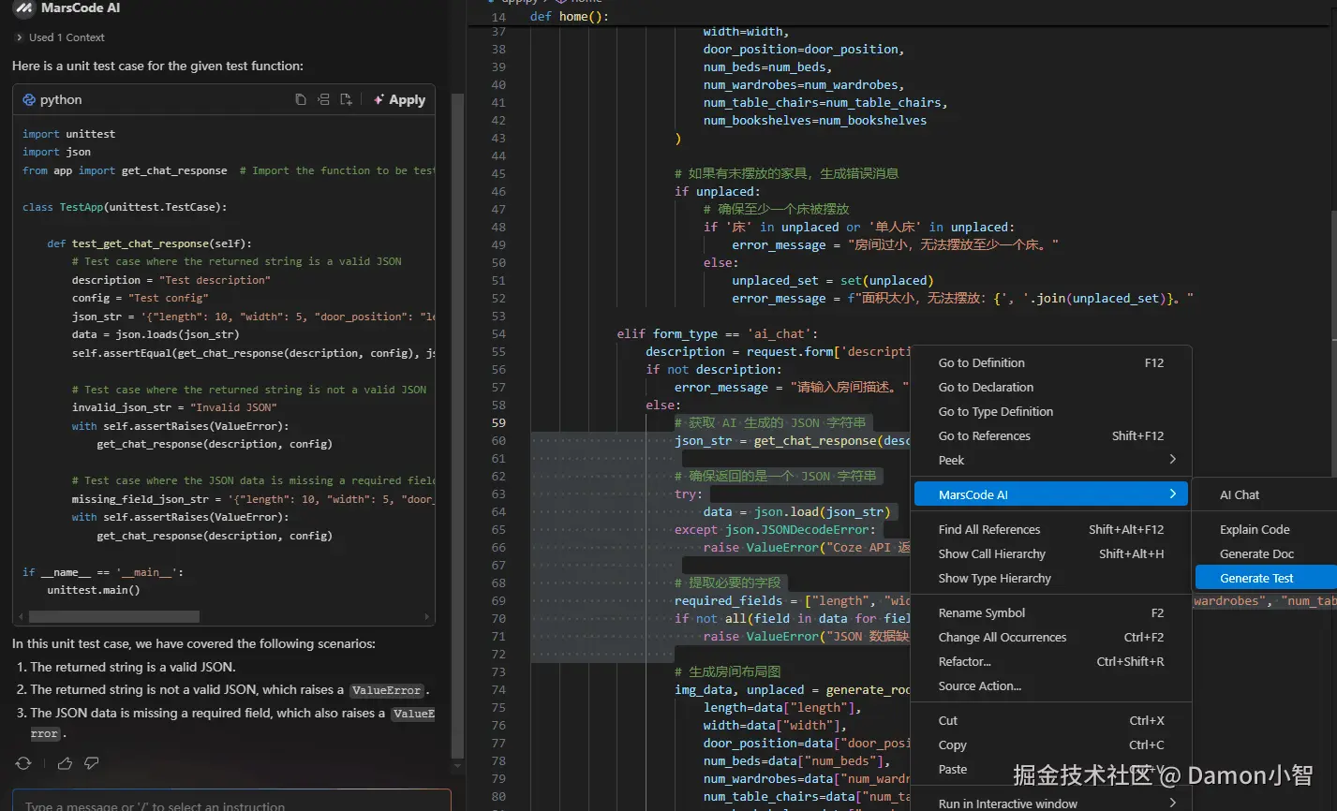Copy the python code block

coord(300,99)
